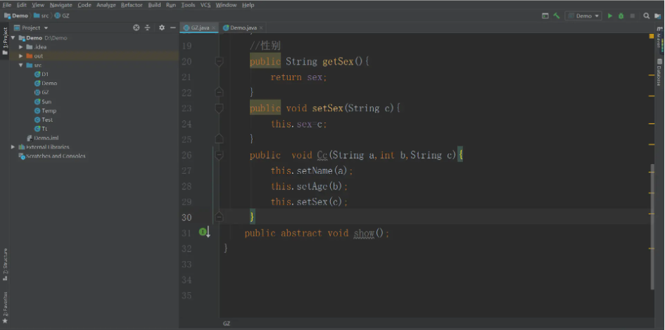Click the locate-file target icon in Project panel

click(136, 27)
